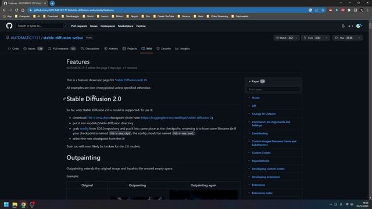Expand the Home page entry arrow
Screen dimensions: 372x209
[249, 98]
